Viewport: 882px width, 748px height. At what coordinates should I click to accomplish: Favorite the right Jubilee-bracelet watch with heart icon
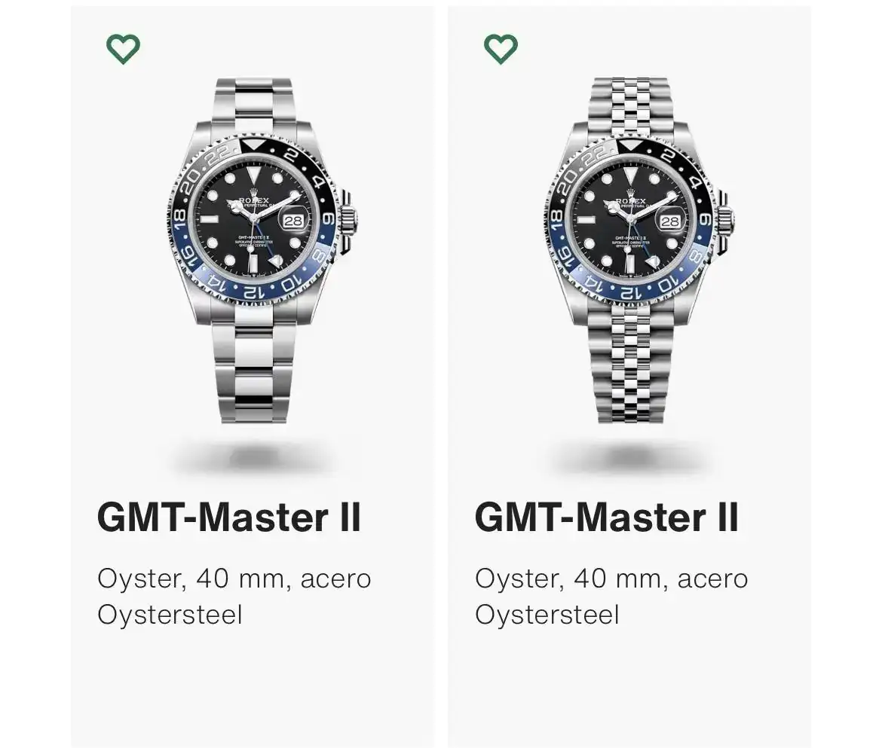(x=501, y=50)
